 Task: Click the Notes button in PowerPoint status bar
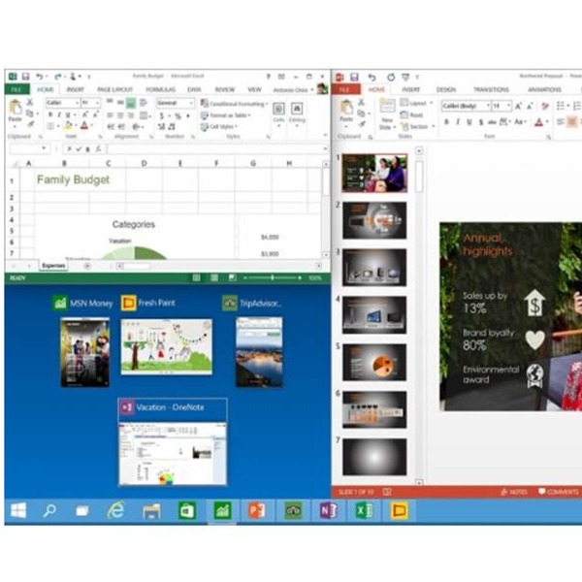[515, 492]
